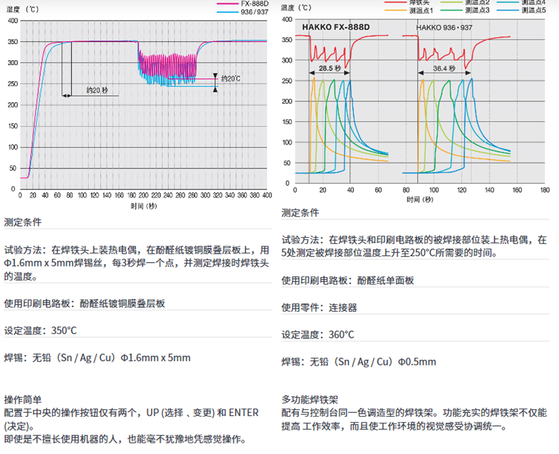Viewport: 559px width, 454px height.
Task: Click the paragraph starting '配有与控制台同一色调造型'
Action: pyautogui.click(x=414, y=419)
